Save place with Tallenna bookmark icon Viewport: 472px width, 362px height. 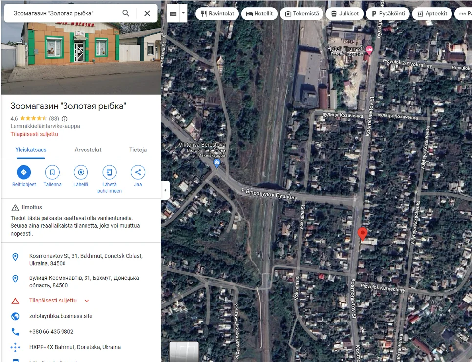click(52, 172)
